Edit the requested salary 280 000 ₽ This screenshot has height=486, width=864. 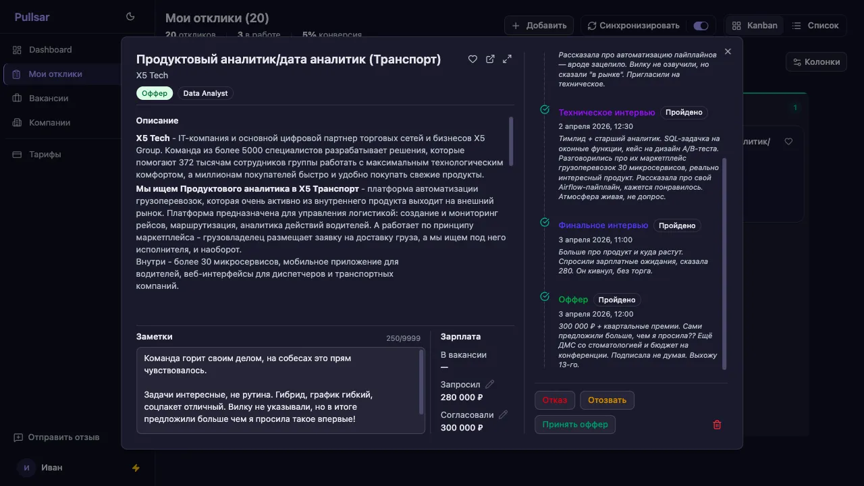point(490,384)
